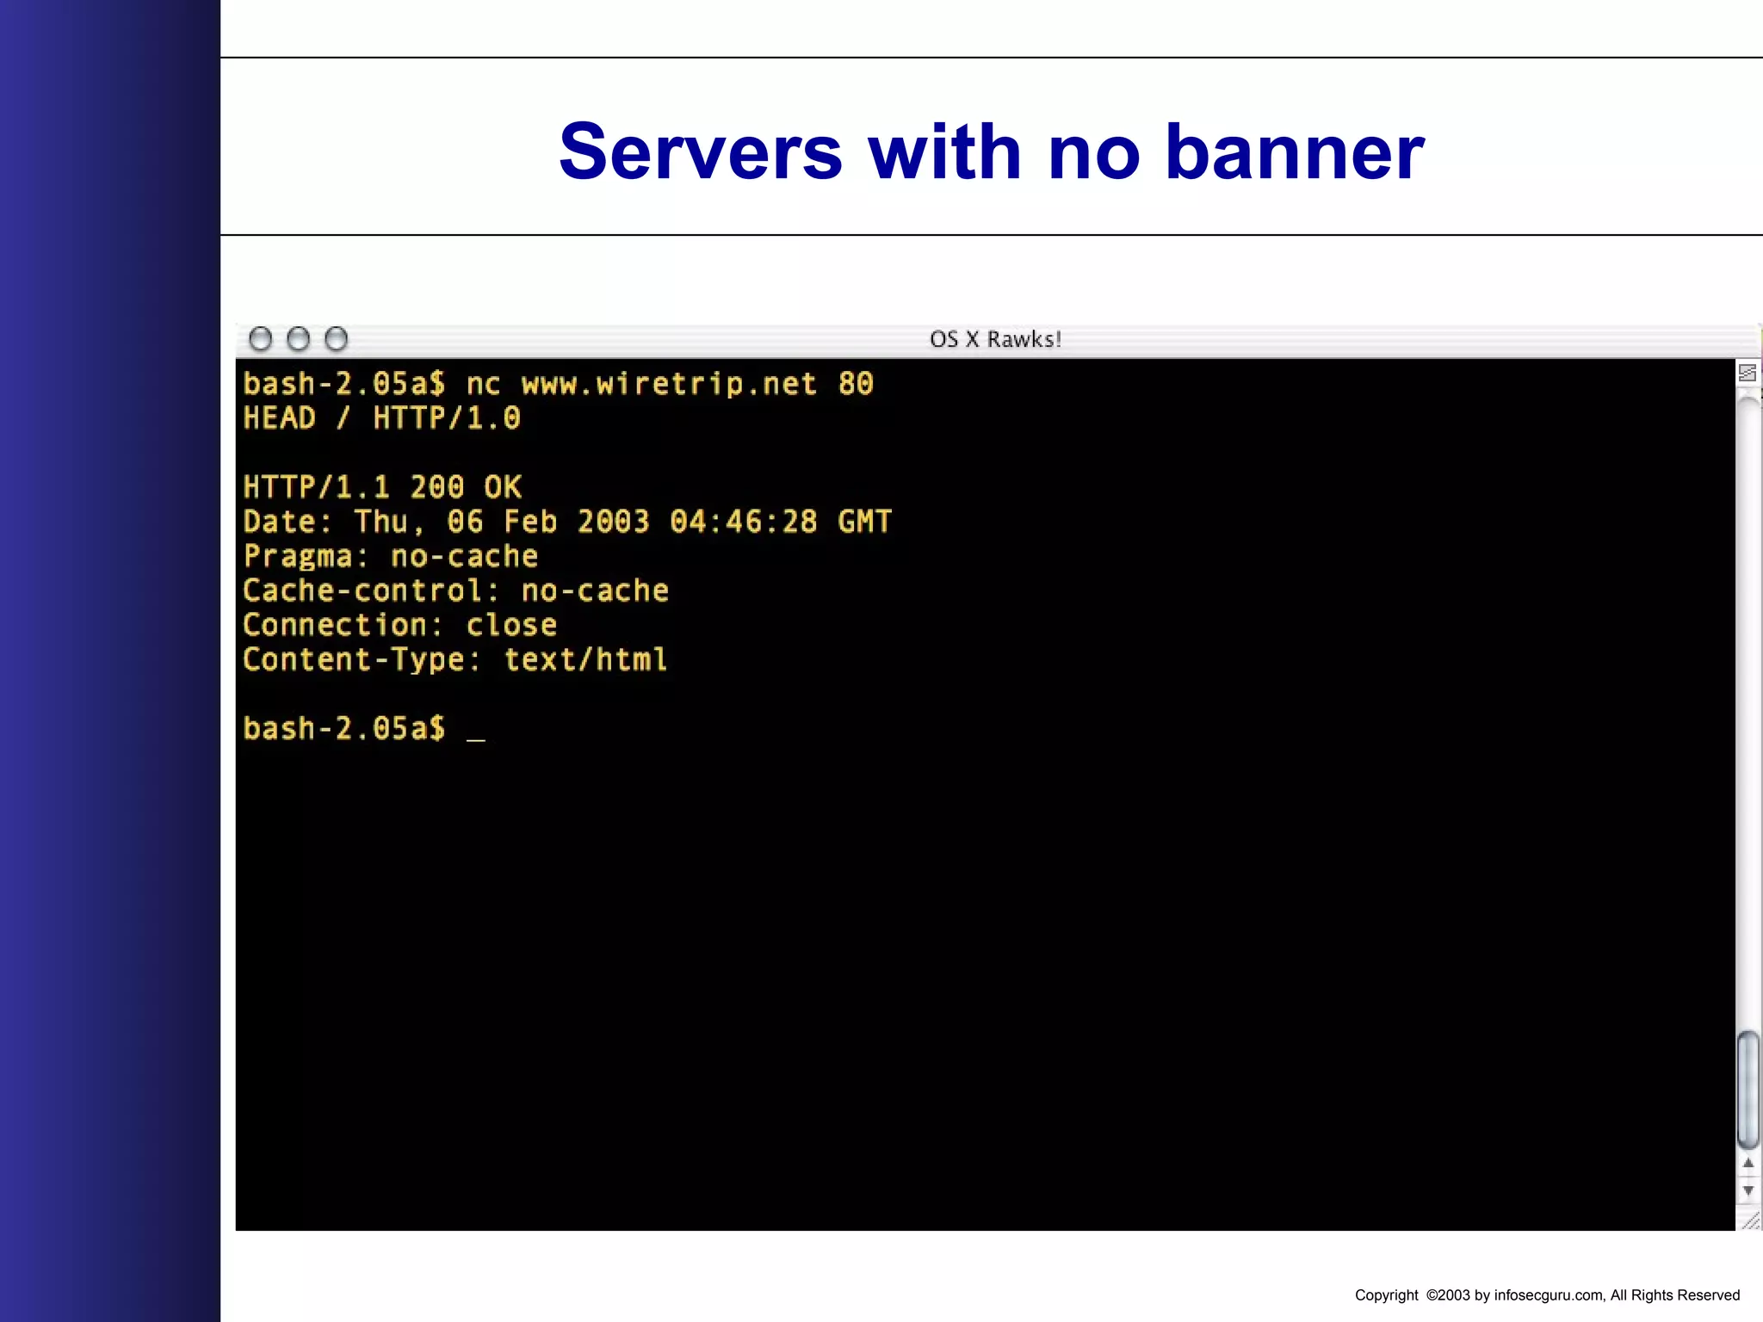Screen dimensions: 1763x1322
Task: Click the terminal zoom button
Action: 336,339
